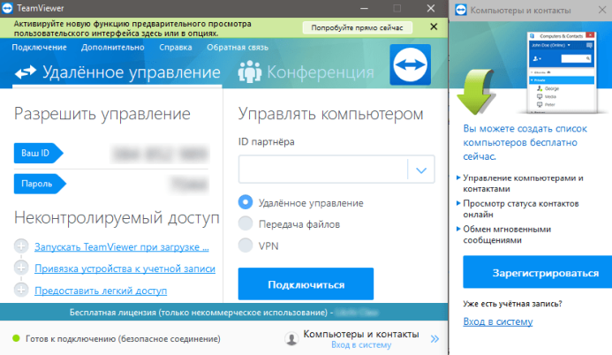Click Управление компьютерами и контактами bullet
612x355 pixels.
pyautogui.click(x=523, y=184)
